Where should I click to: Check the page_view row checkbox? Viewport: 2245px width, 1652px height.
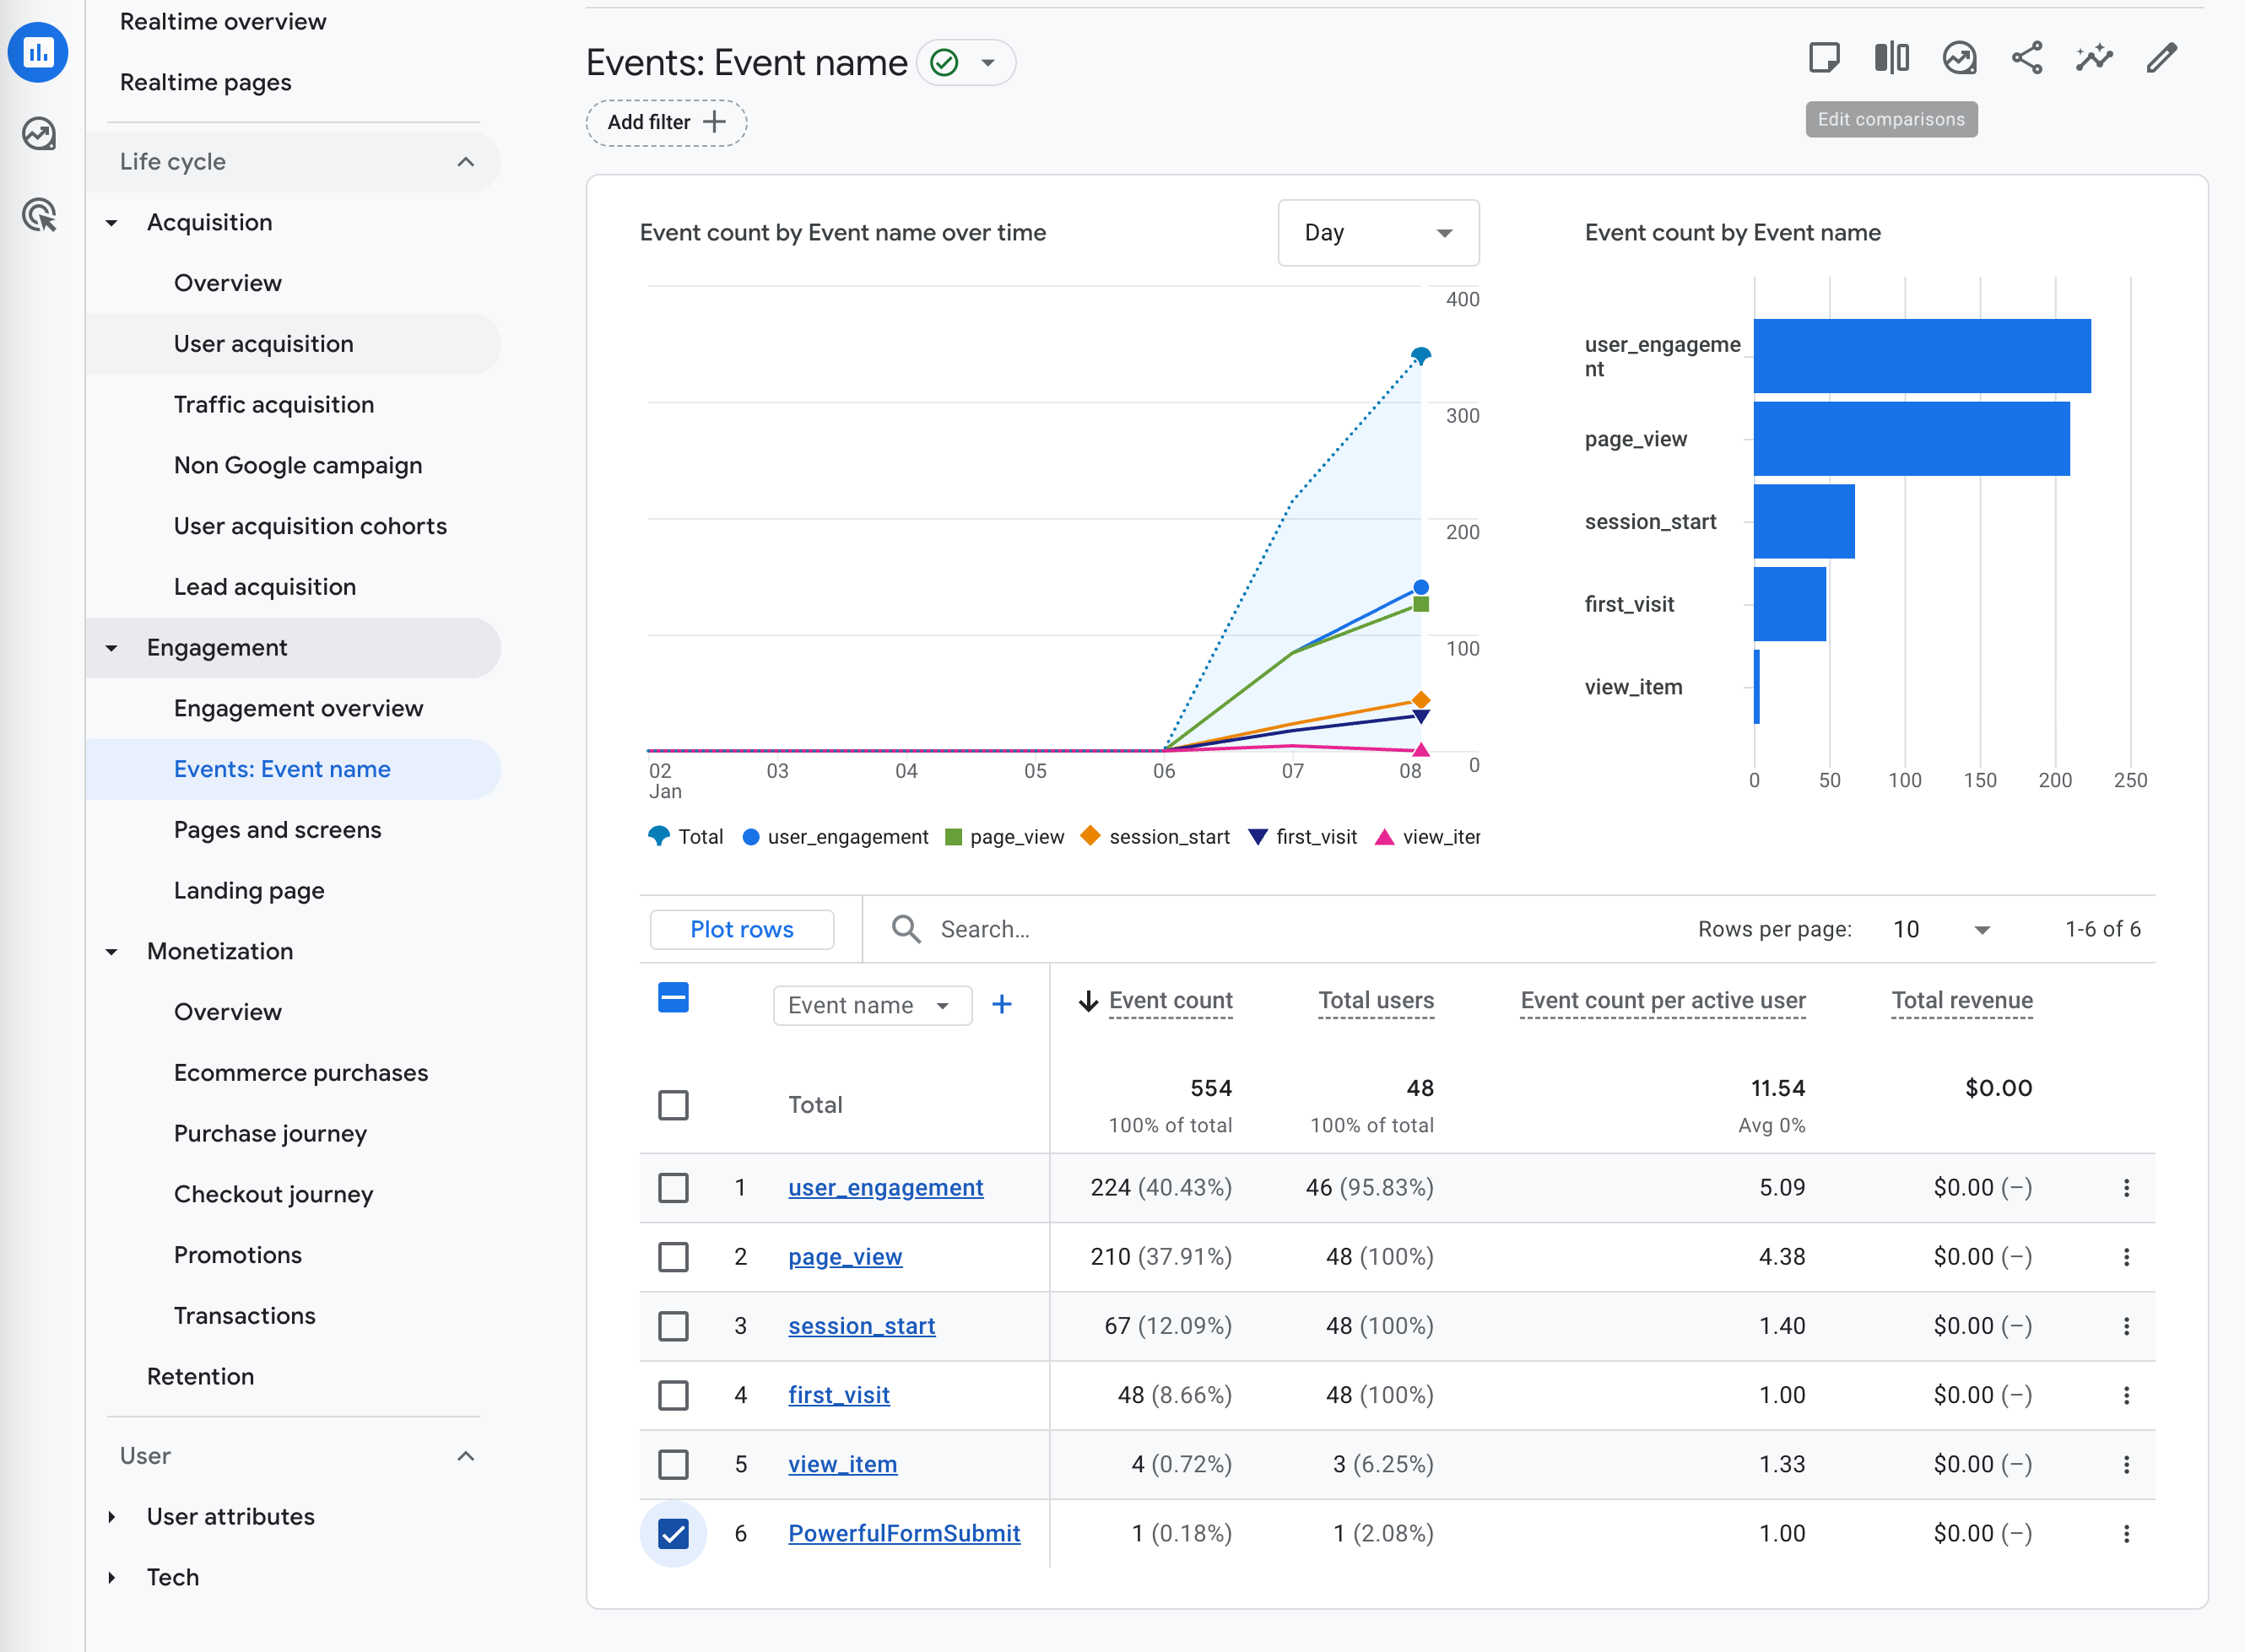673,1257
